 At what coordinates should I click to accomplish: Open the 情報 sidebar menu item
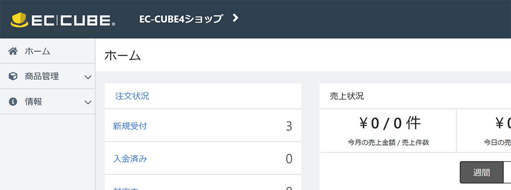pyautogui.click(x=48, y=101)
